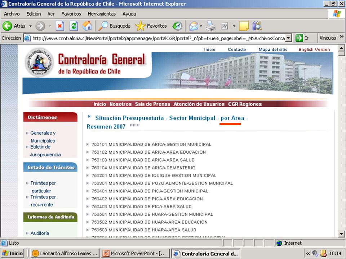Viewport: 346px width, 259px height.
Task: Open the Auditoría sidebar link
Action: pyautogui.click(x=40, y=233)
